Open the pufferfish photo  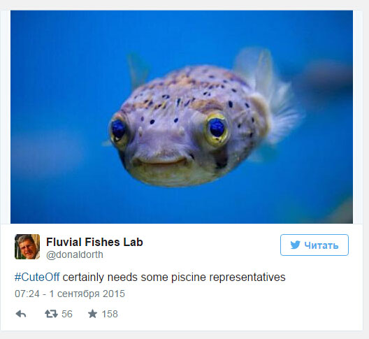(x=182, y=117)
